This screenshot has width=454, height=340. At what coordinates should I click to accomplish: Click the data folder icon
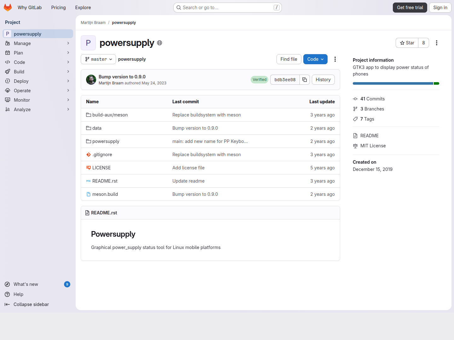coord(89,128)
